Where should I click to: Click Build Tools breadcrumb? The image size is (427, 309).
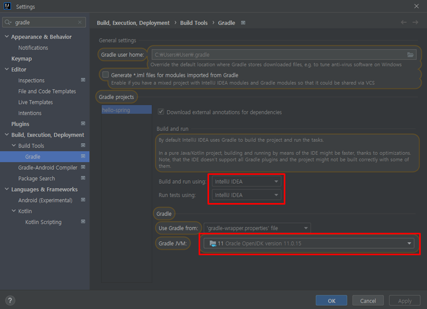194,23
